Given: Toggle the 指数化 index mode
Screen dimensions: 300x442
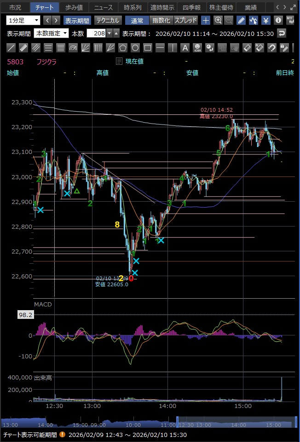Looking at the screenshot, I should (x=161, y=20).
